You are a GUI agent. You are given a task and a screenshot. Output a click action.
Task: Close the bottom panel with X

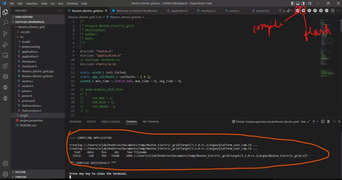click(x=339, y=122)
